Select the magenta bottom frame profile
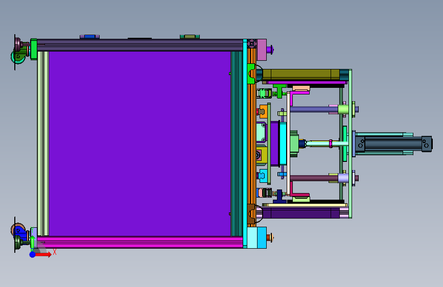Screen dimensions: 443x287 [140, 243]
